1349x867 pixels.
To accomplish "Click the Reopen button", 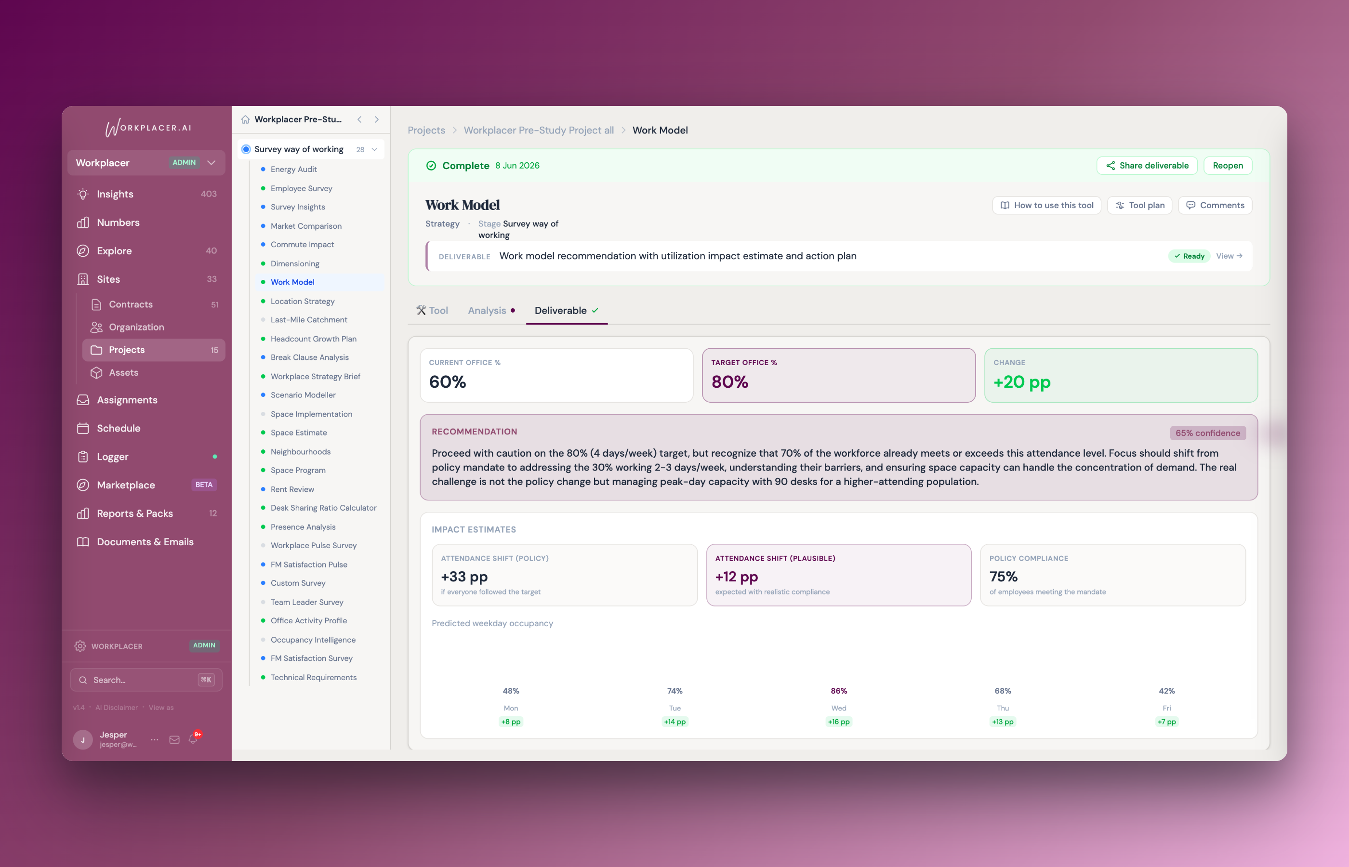I will click(x=1228, y=166).
